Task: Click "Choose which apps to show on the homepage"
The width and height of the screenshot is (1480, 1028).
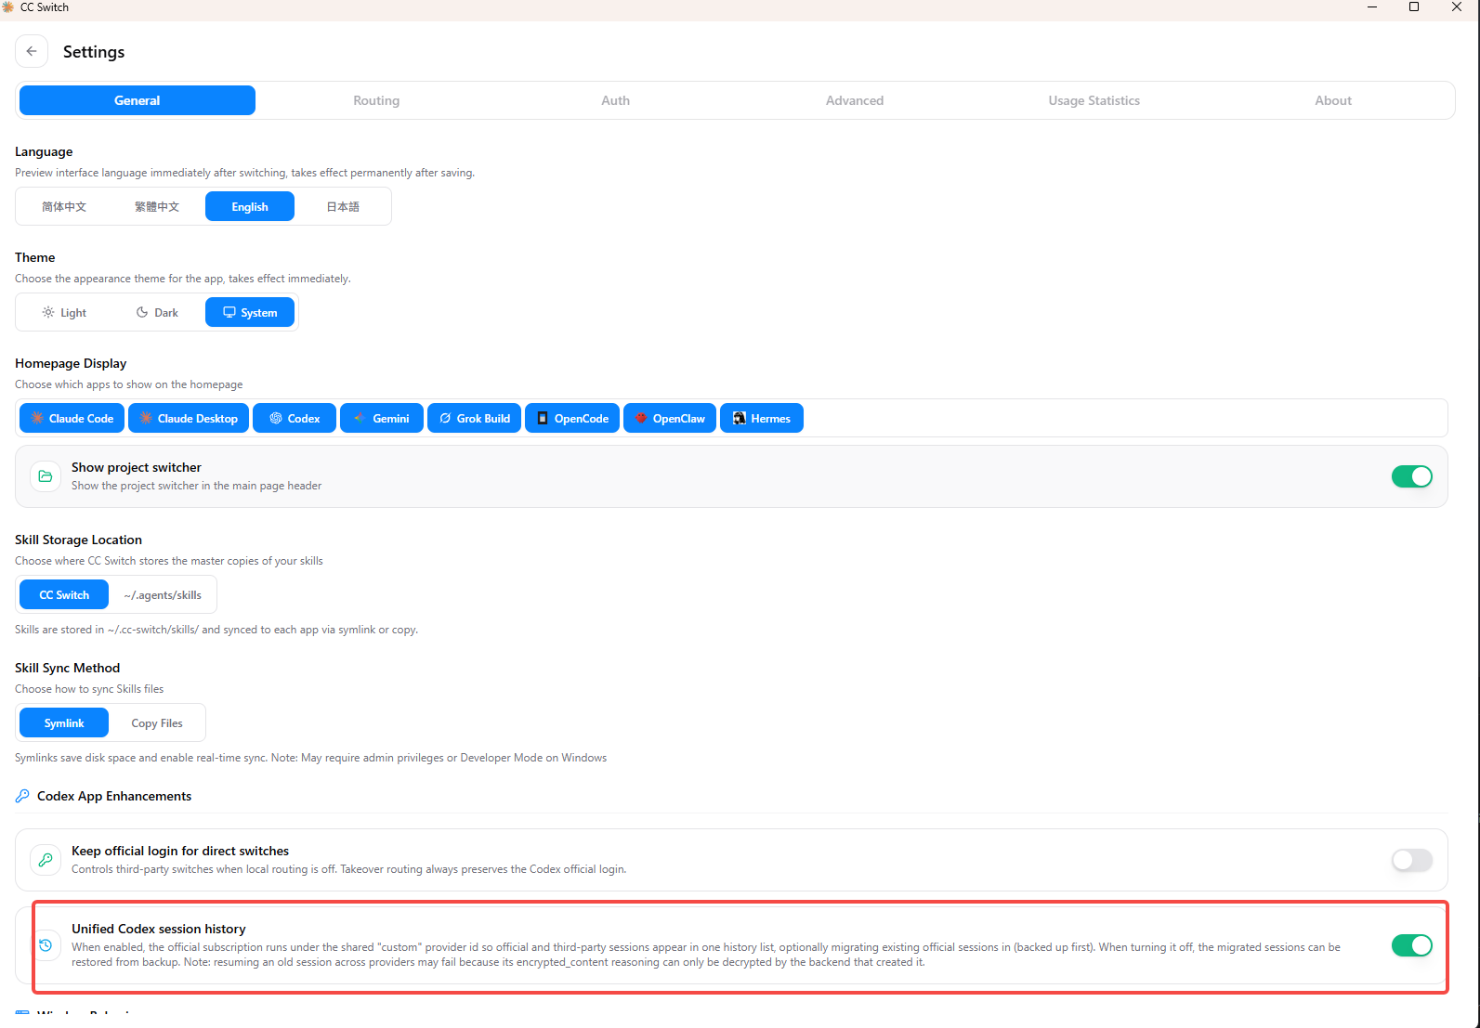Action: 129,384
